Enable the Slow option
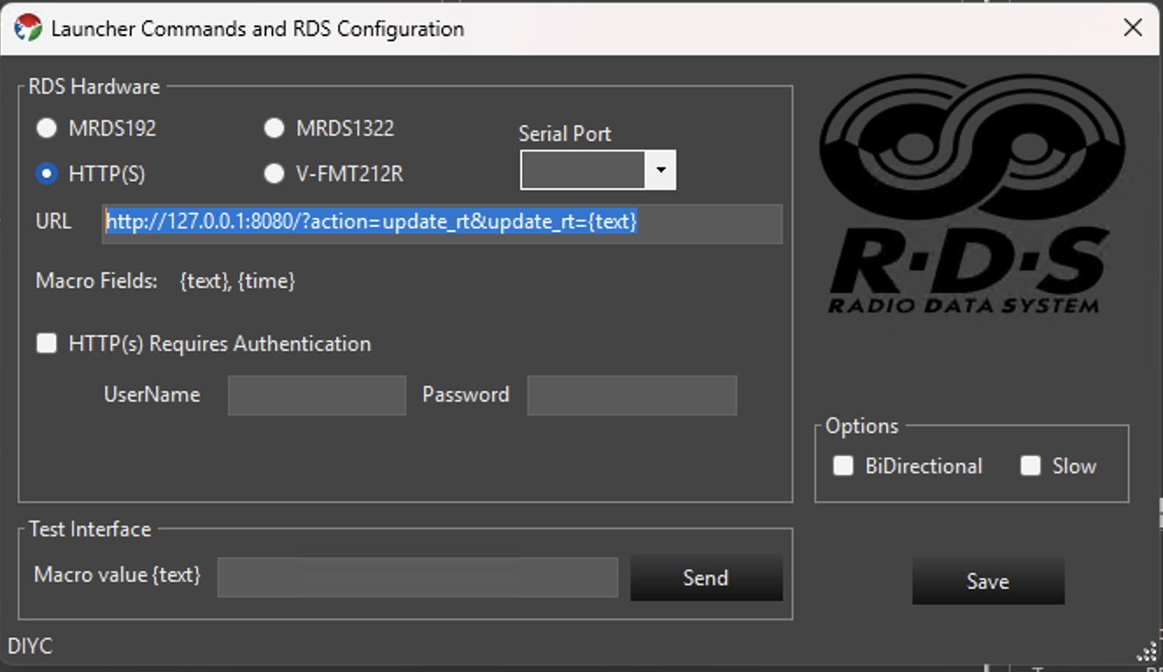 (1030, 465)
